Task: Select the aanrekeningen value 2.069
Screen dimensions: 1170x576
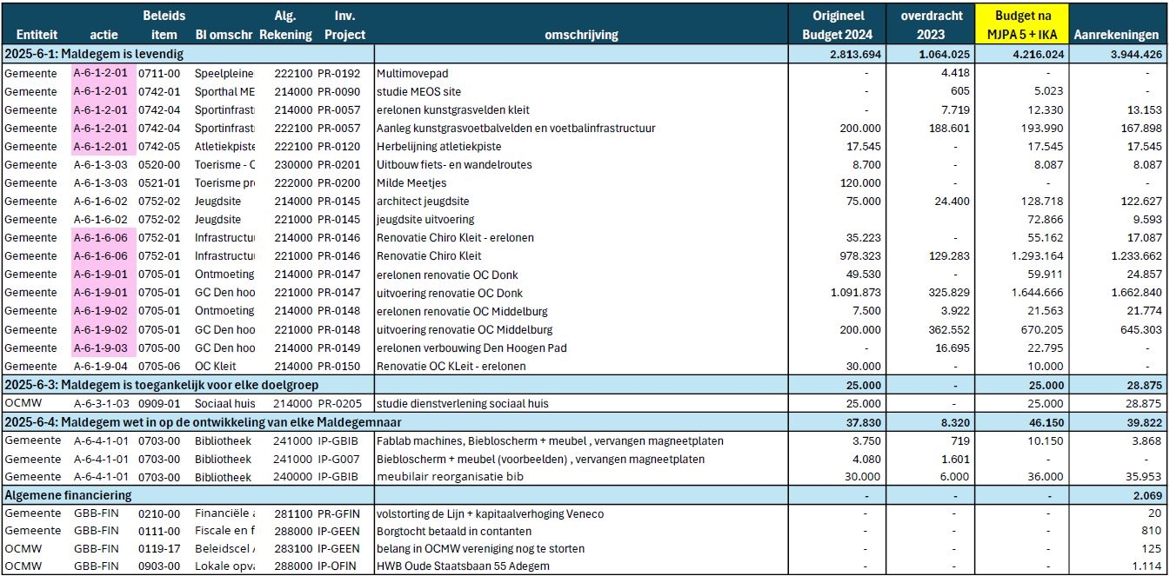Action: (x=1147, y=495)
